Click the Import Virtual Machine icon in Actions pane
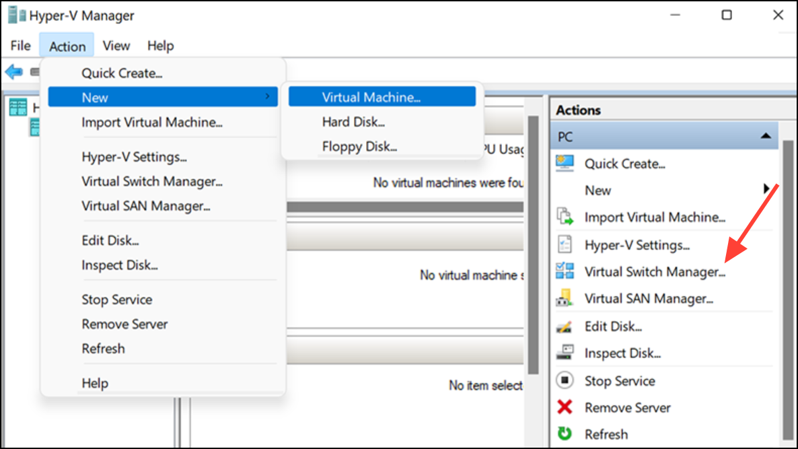Viewport: 798px width, 449px height. tap(565, 217)
